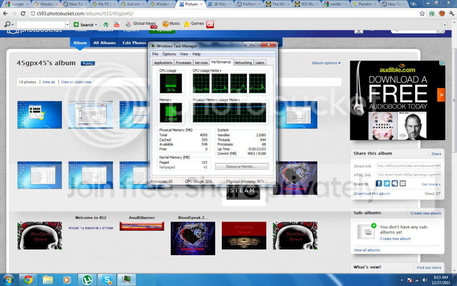
Task: Click Create new album header link
Action: point(425,213)
